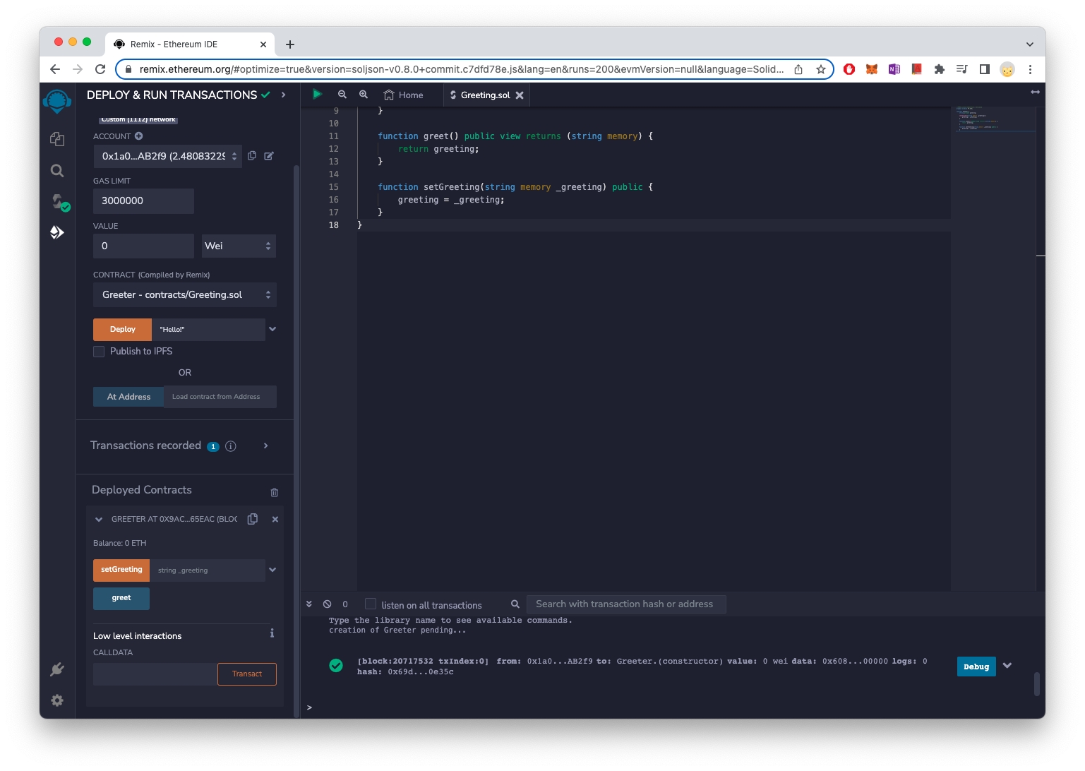Click the green Run script play icon
1085x771 pixels.
click(318, 95)
